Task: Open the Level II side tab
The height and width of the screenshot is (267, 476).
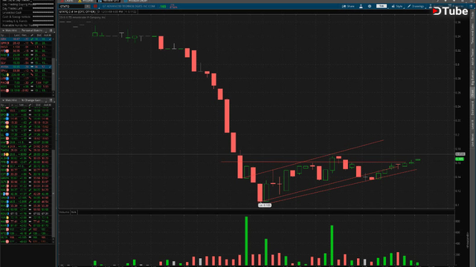Action: click(x=472, y=125)
